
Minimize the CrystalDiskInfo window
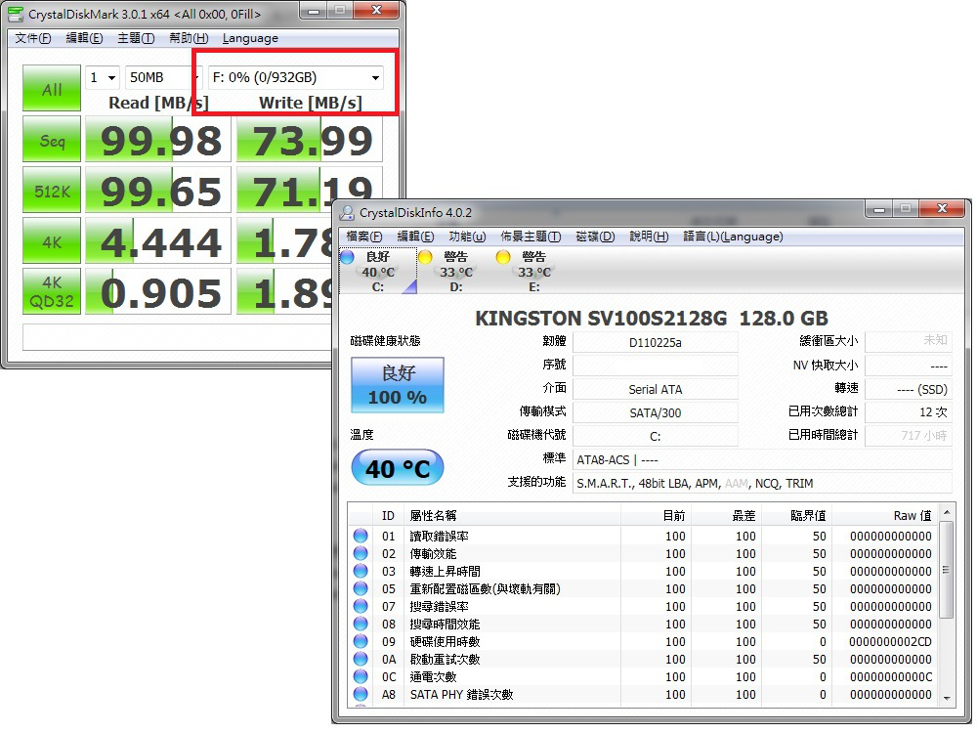pyautogui.click(x=879, y=209)
